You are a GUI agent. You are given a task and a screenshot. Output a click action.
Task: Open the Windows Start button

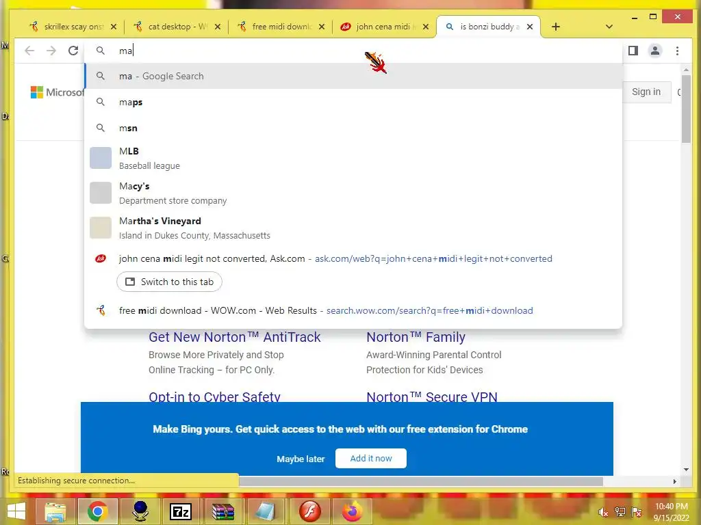[x=16, y=511]
